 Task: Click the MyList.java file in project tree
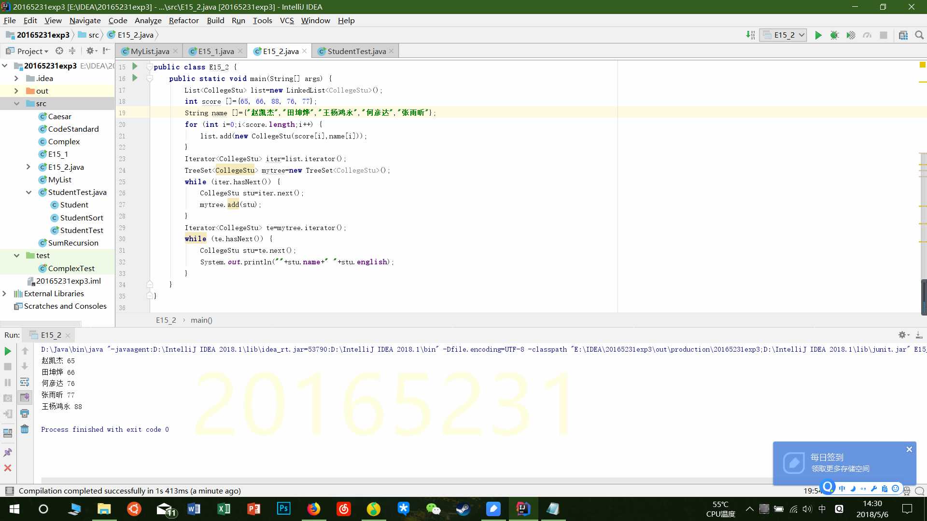(58, 179)
